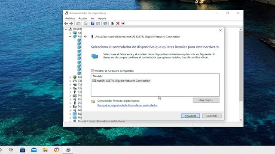This screenshot has height=154, width=275.
Task: Open the driver signature importance link
Action: [x=127, y=105]
